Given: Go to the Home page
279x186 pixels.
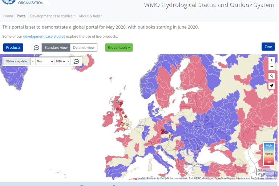Looking at the screenshot, I should (x=8, y=16).
